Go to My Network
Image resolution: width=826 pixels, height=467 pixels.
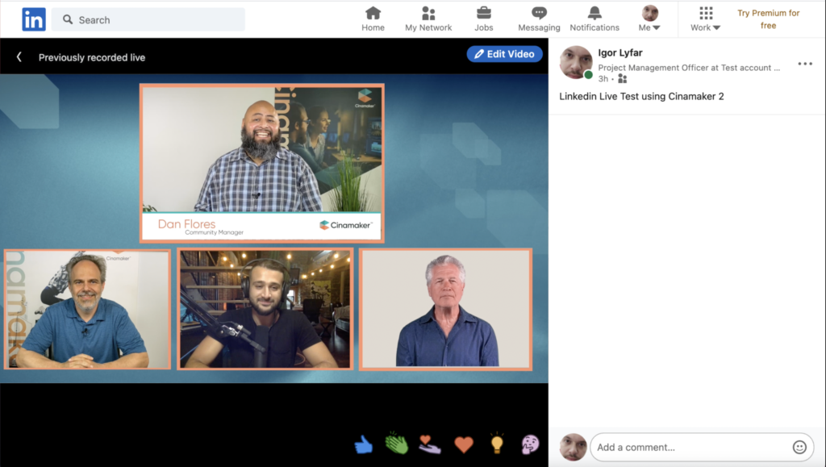click(428, 19)
